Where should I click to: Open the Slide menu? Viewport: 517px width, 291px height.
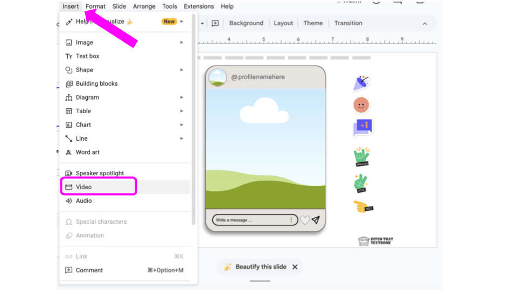119,6
